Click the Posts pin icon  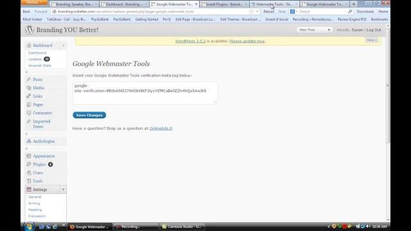coord(29,80)
